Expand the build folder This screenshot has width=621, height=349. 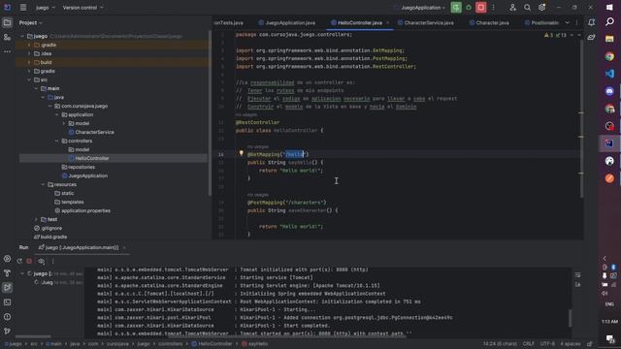tap(29, 62)
